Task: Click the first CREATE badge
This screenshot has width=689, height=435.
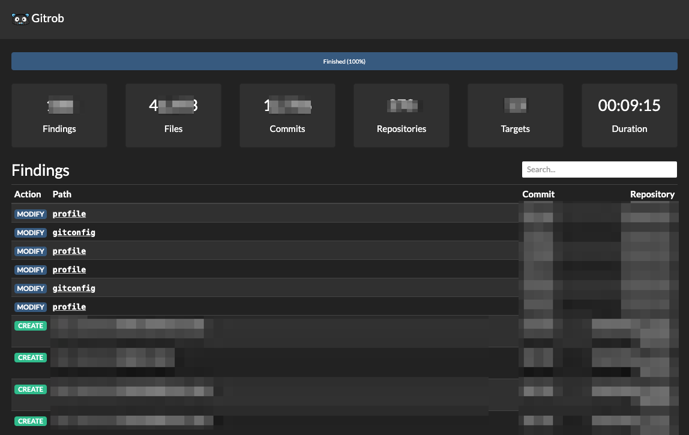Action: coord(31,326)
